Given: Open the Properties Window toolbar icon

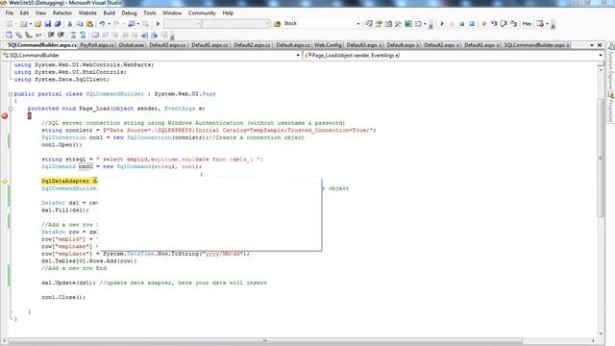Looking at the screenshot, I should 379,24.
